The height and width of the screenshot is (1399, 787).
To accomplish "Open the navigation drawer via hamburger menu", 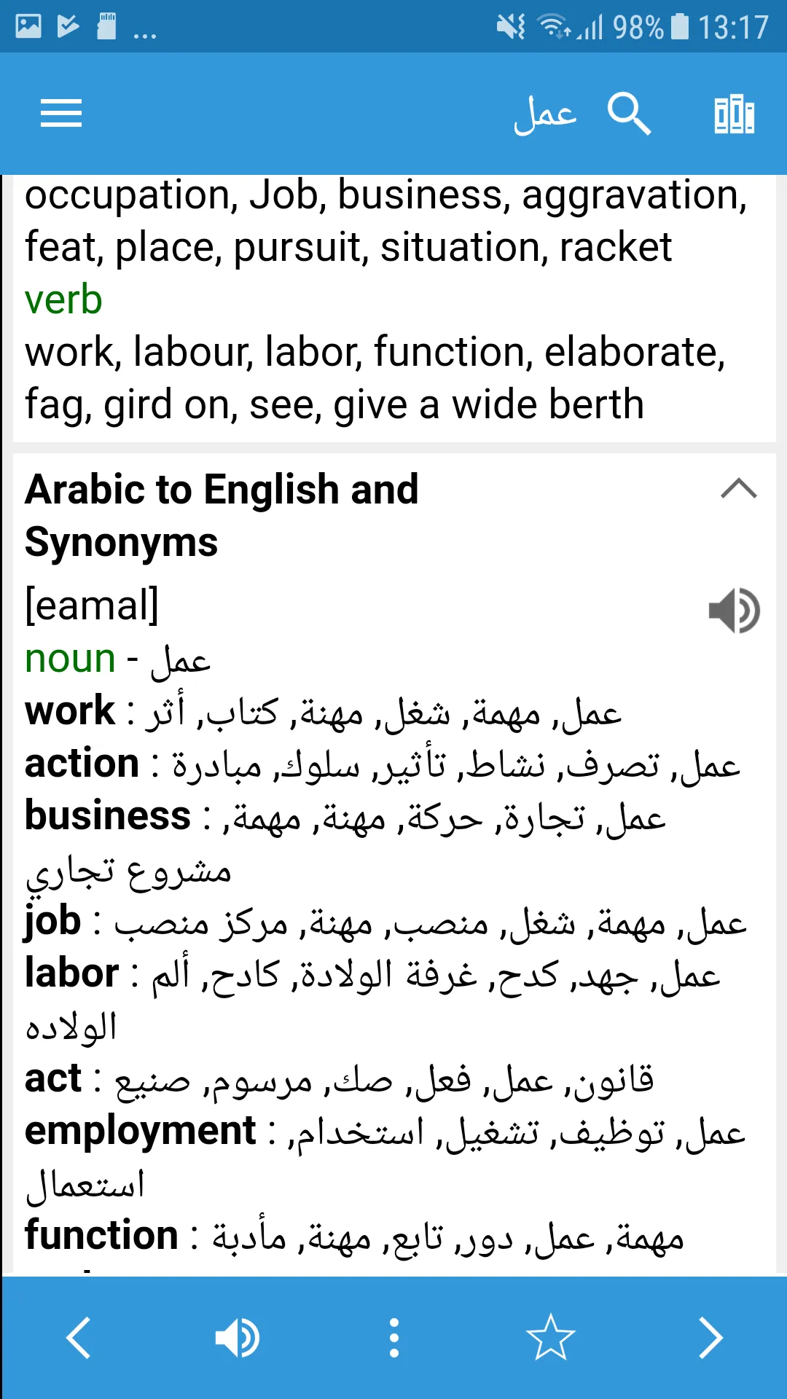I will tap(61, 113).
